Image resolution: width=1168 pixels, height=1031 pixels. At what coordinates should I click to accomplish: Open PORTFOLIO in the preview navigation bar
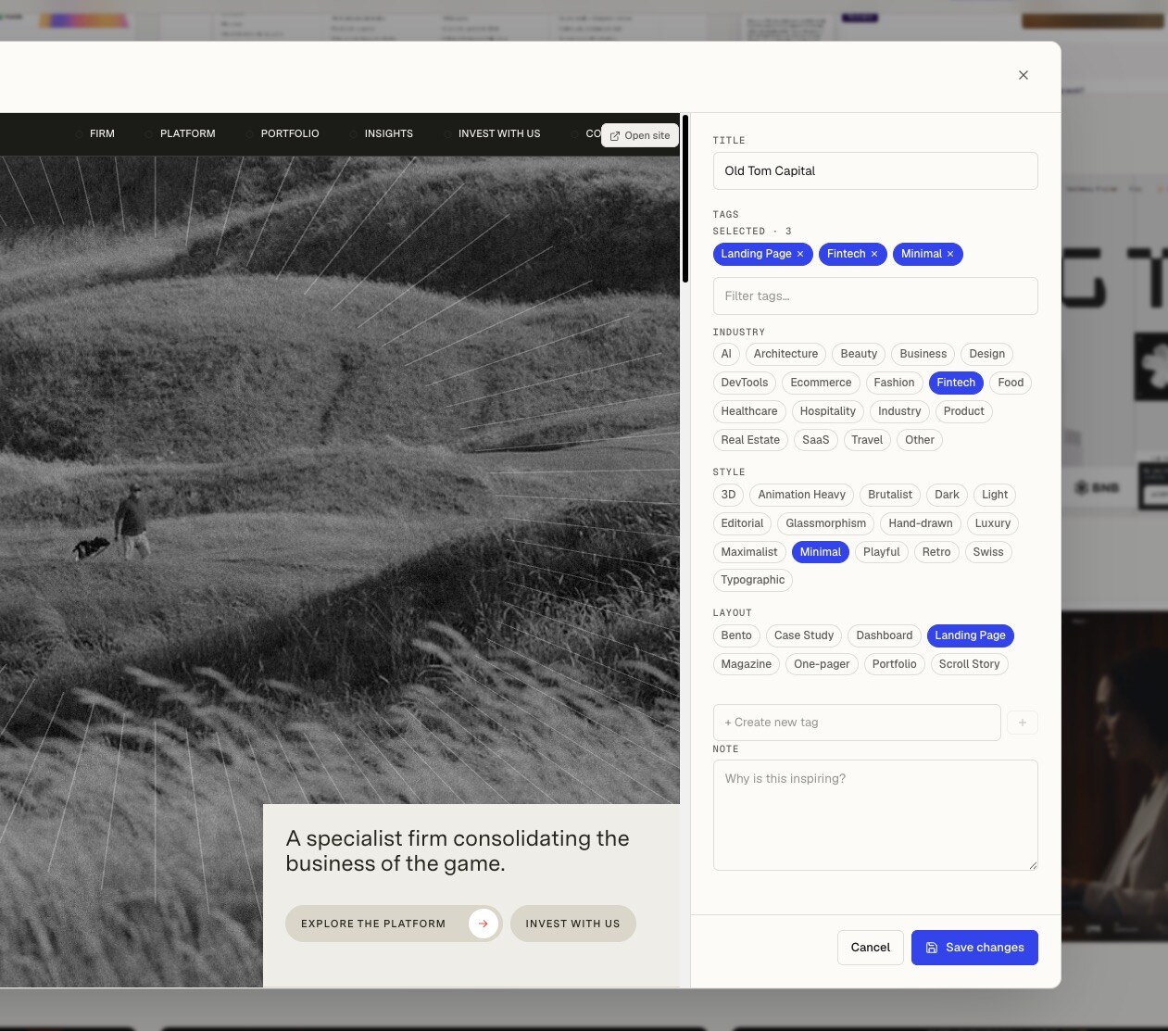point(290,134)
